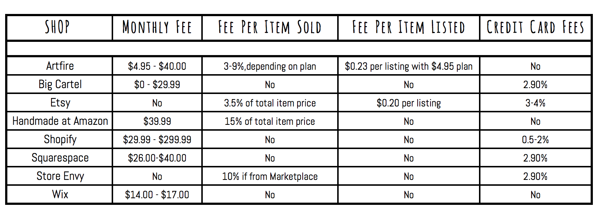Click the Handmade at Amazon cell

pyautogui.click(x=60, y=121)
